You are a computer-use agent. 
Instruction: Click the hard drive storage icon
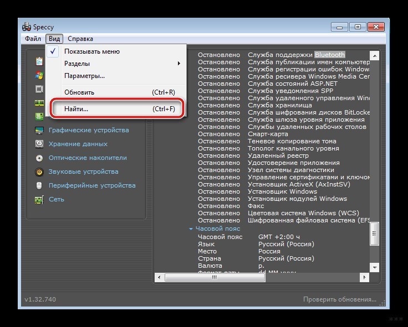(39, 144)
